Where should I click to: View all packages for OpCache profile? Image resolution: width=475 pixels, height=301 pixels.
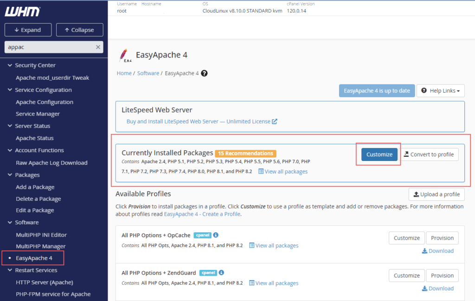point(274,246)
